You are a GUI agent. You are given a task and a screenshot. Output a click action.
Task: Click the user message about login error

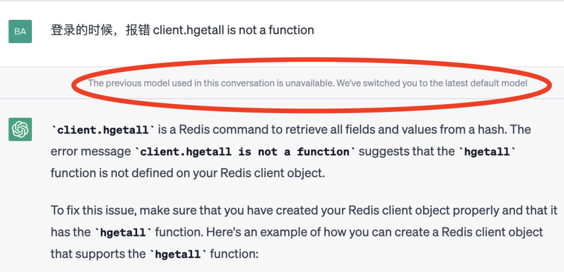182,30
